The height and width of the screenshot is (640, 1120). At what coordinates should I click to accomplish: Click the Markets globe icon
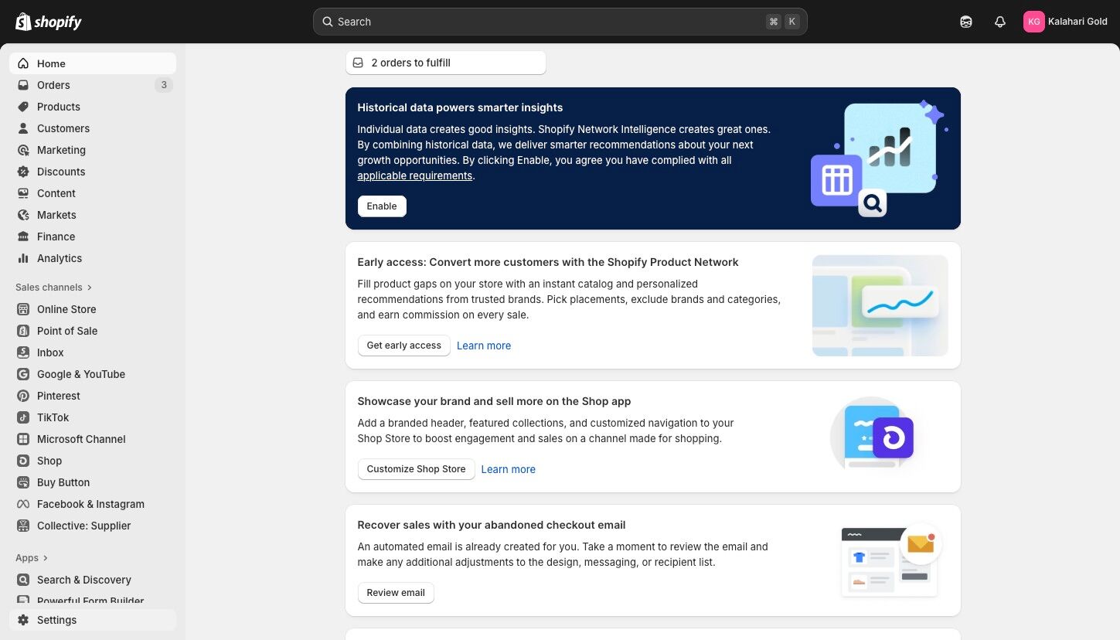point(23,215)
